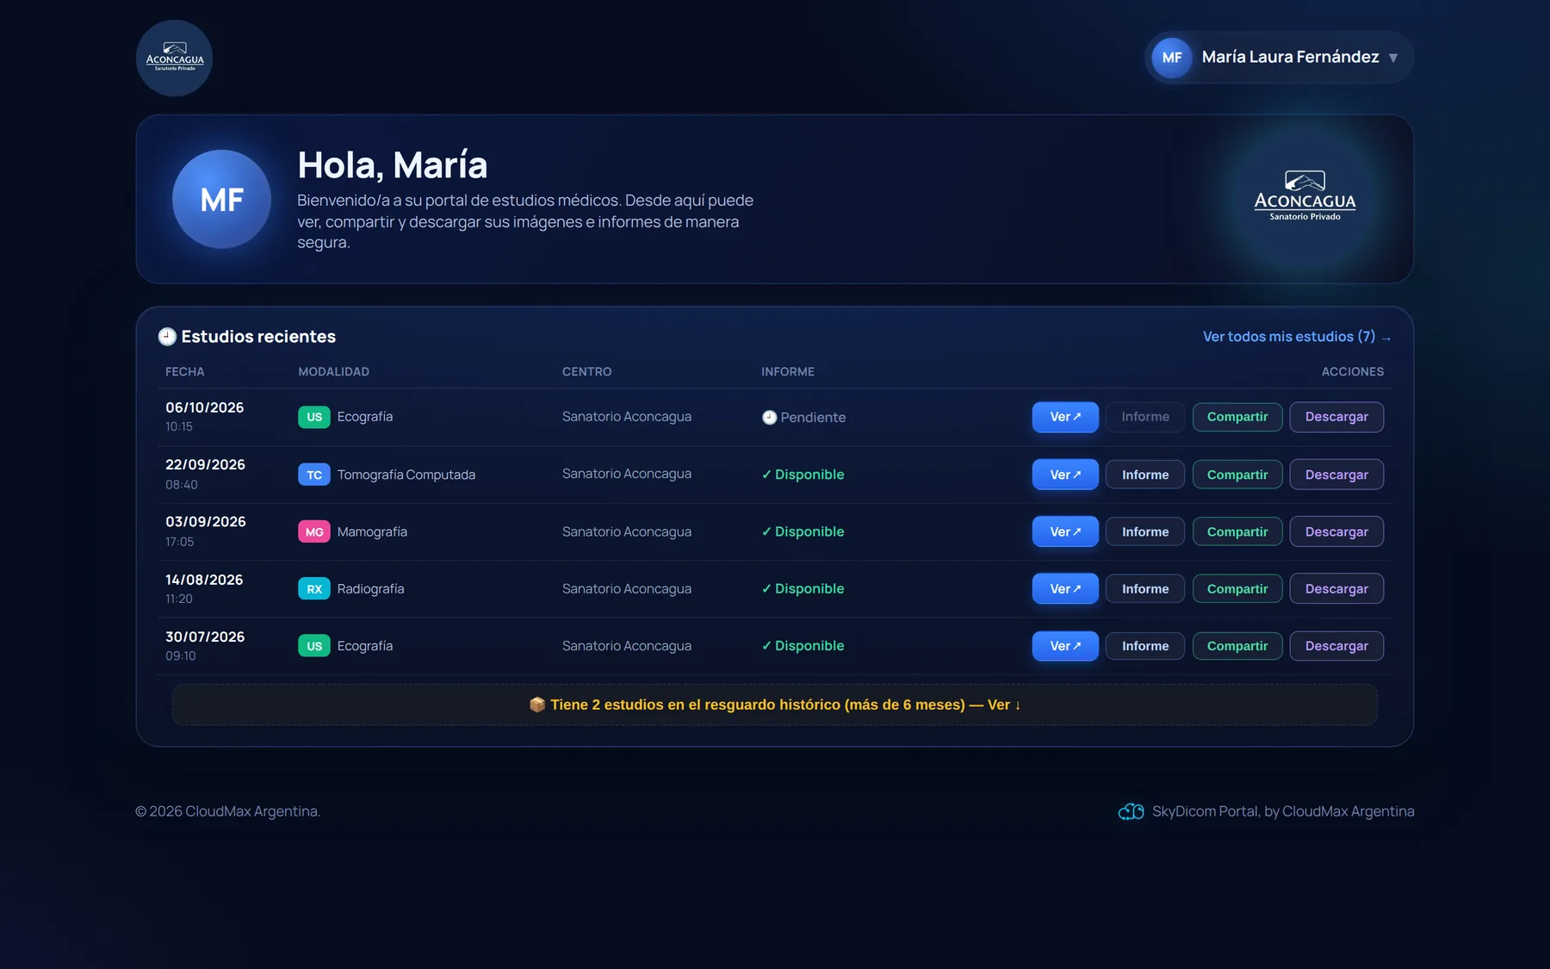Share the Mamografía study
Image resolution: width=1550 pixels, height=969 pixels.
click(1237, 531)
